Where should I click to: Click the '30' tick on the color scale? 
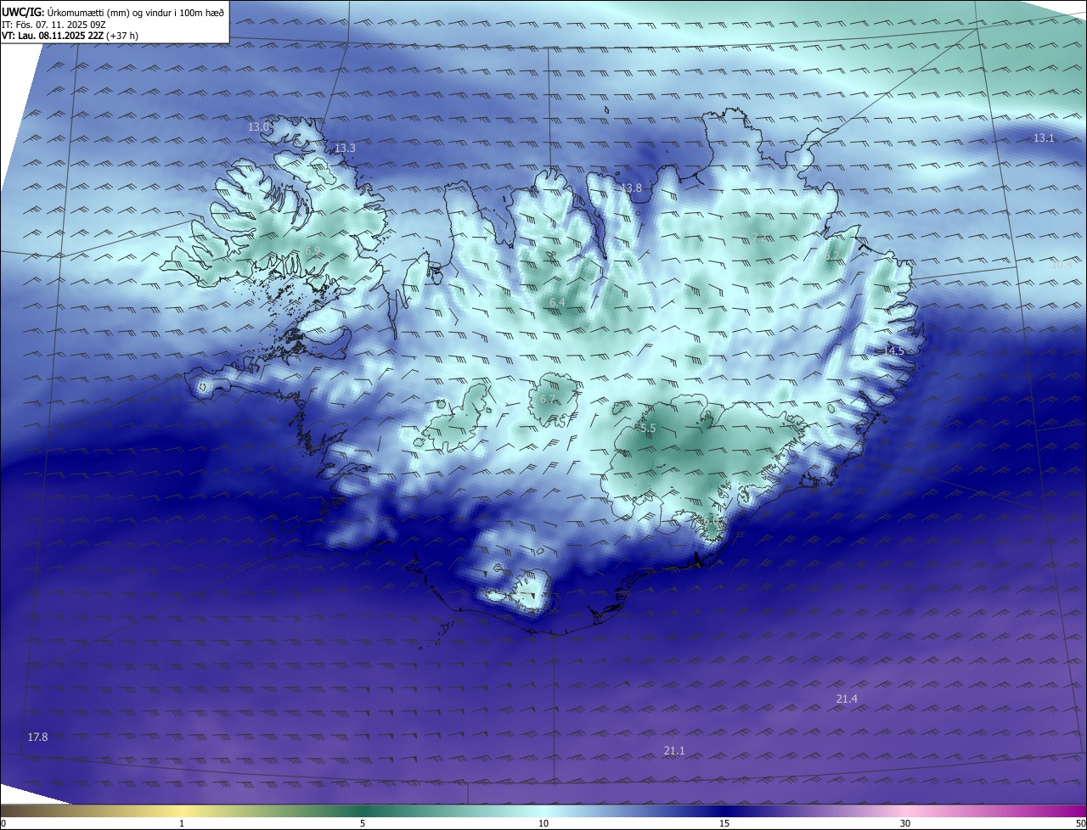click(905, 823)
